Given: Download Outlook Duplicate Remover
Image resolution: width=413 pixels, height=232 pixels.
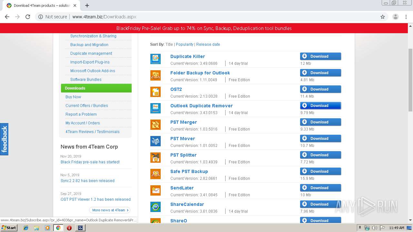Looking at the screenshot, I should pyautogui.click(x=320, y=106).
